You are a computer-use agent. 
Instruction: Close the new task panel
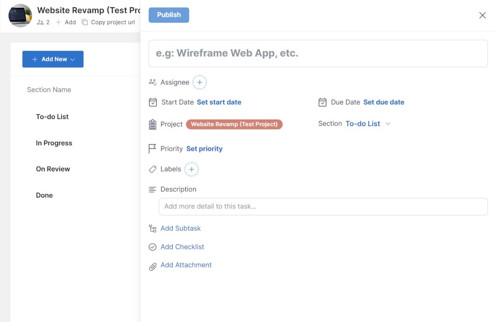coord(482,16)
